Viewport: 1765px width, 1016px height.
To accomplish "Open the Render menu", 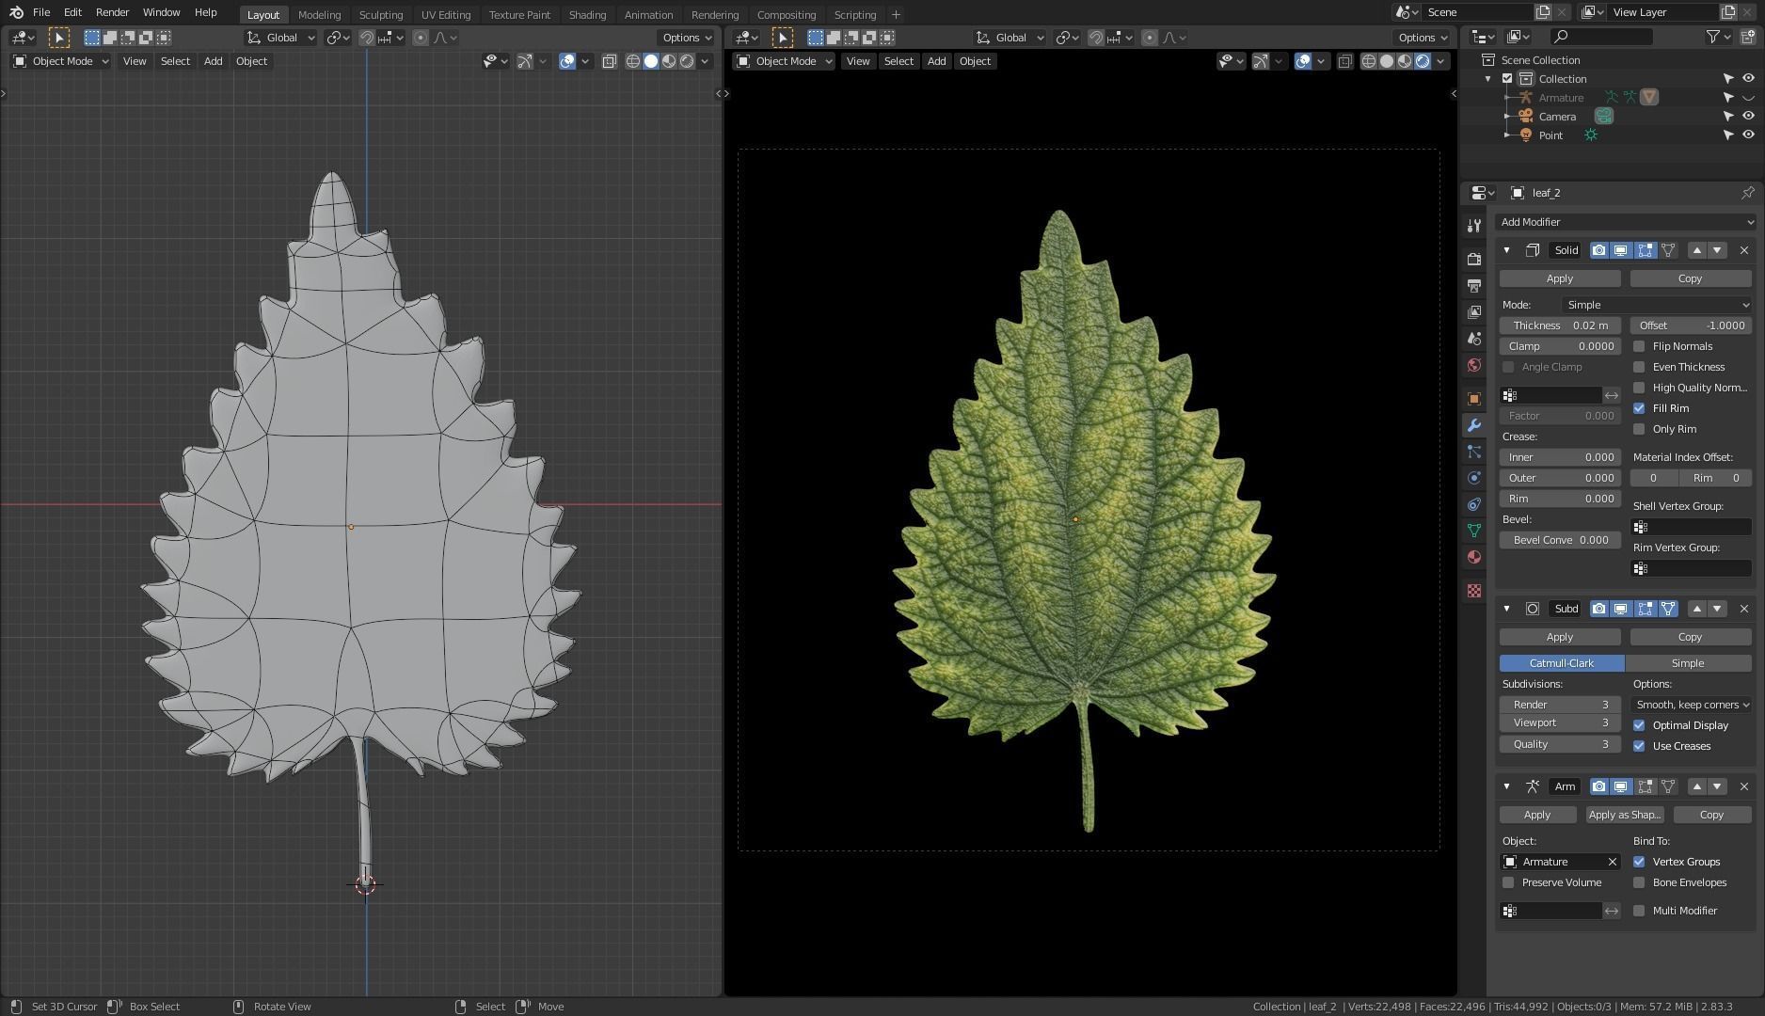I will (112, 12).
